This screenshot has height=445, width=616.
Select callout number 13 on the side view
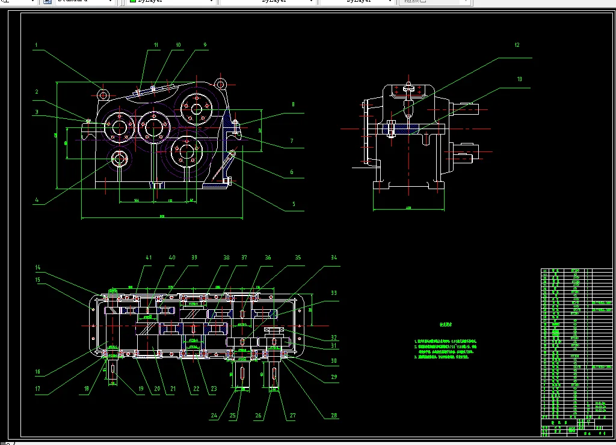[x=519, y=79]
